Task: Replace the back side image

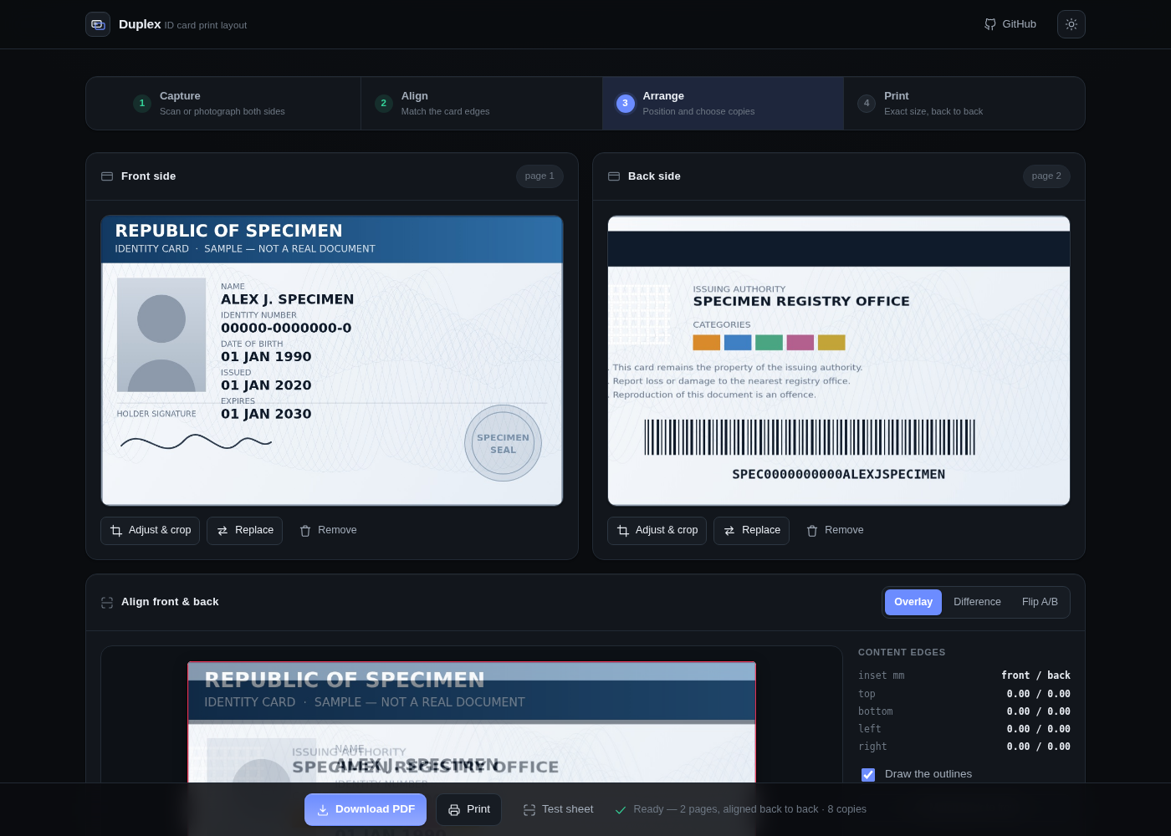Action: [x=752, y=531]
